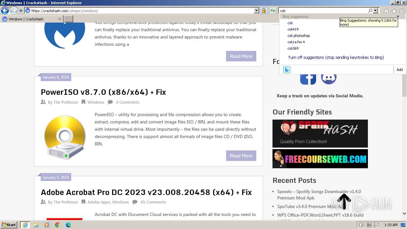Open SpoTube v3.4.0 Premium Mod post
The width and height of the screenshot is (407, 229).
coord(311,206)
